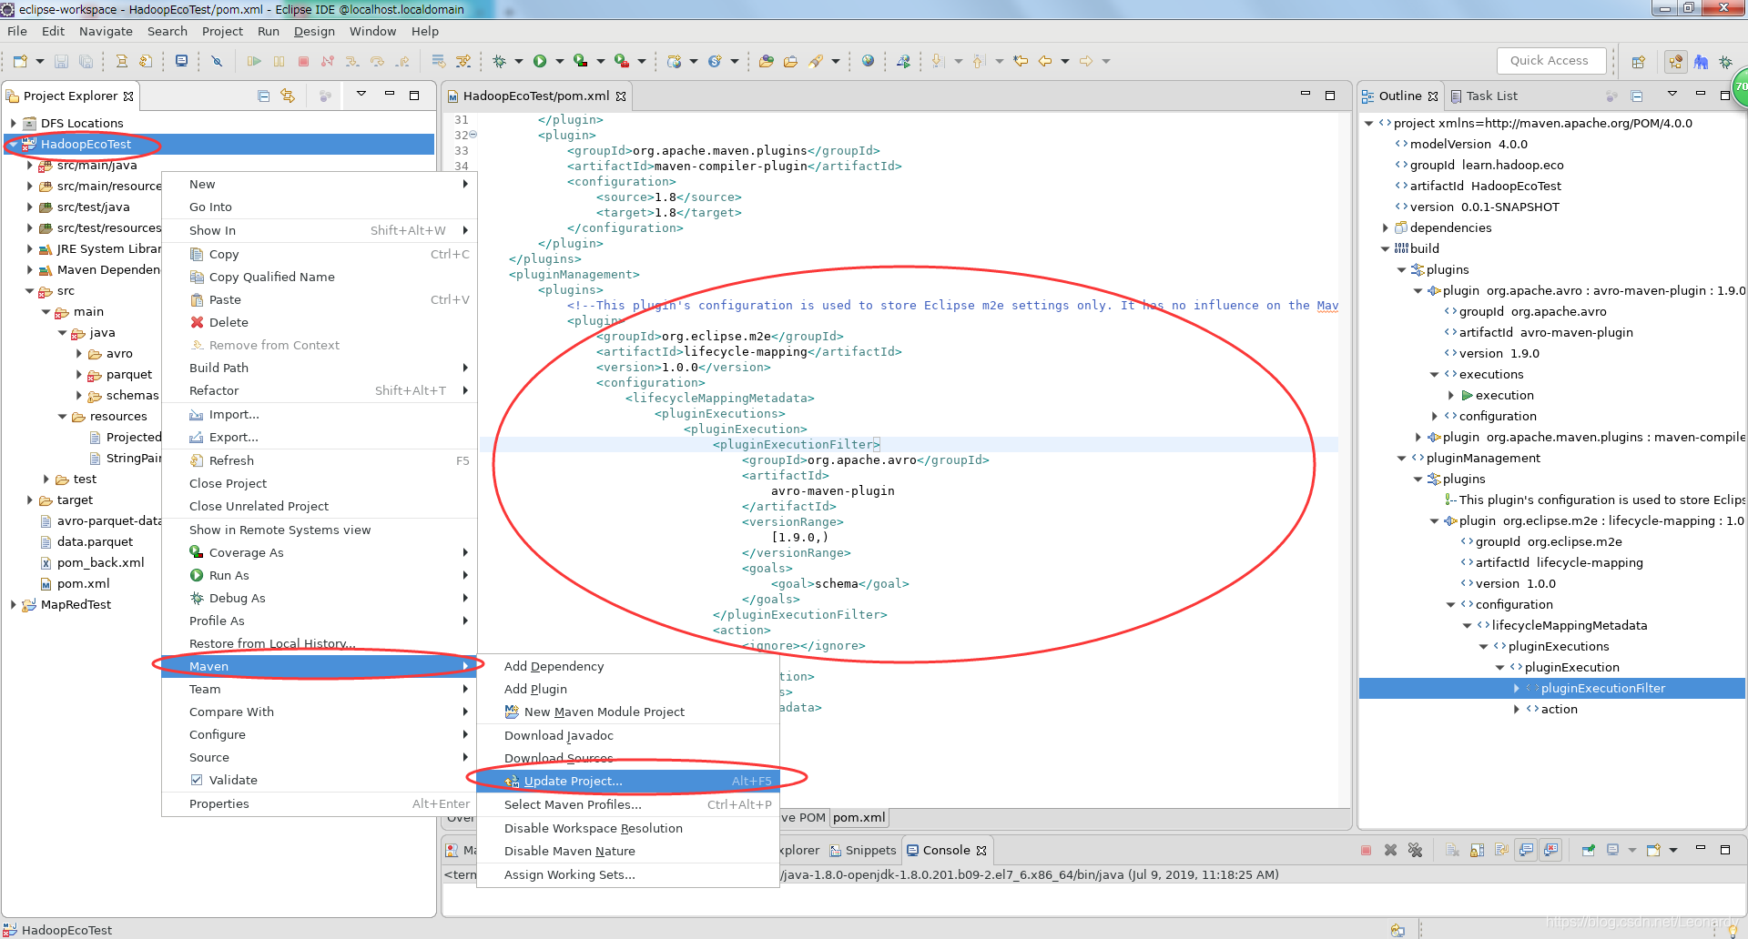Click the Coverage run icon
Screen dimensions: 1748x939
pyautogui.click(x=581, y=61)
